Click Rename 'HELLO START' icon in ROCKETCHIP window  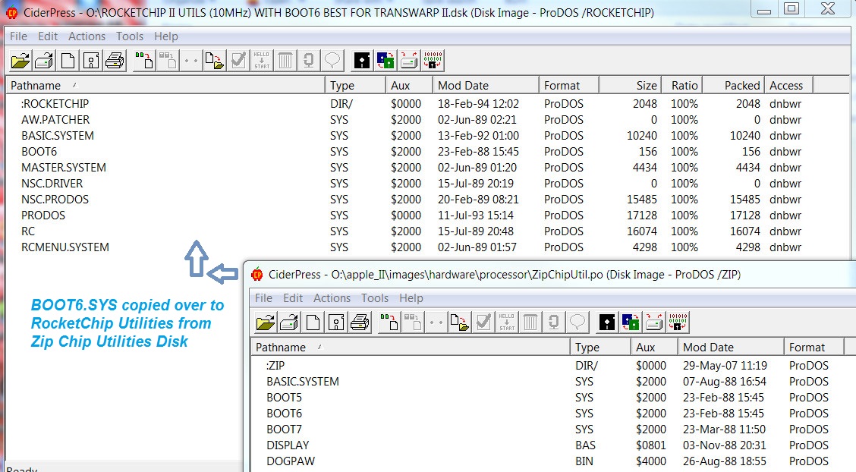click(x=262, y=60)
